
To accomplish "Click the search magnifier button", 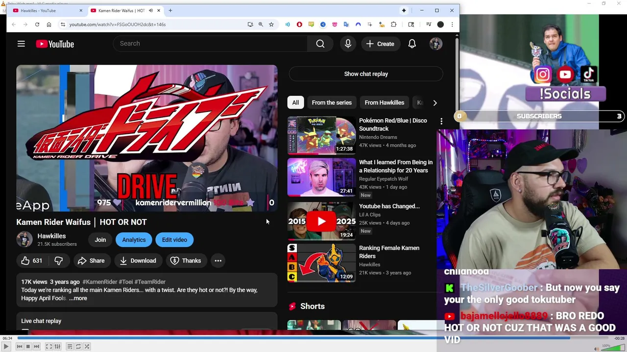I will (x=320, y=44).
